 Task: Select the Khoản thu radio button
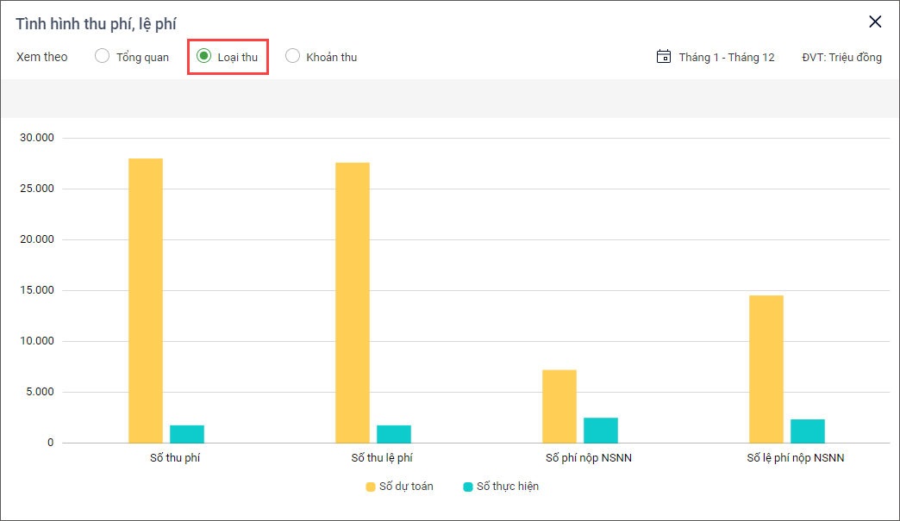[x=293, y=57]
